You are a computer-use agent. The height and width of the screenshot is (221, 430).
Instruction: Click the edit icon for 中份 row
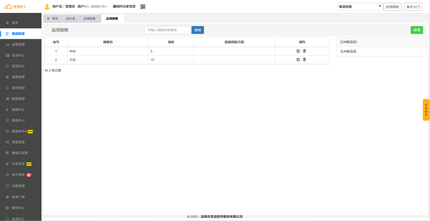point(298,51)
